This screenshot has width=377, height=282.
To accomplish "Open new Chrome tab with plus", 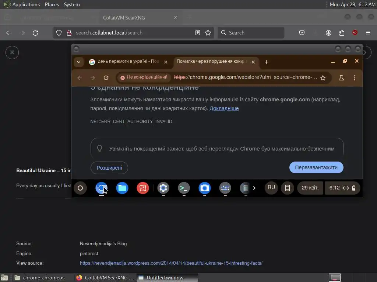I will point(267,62).
